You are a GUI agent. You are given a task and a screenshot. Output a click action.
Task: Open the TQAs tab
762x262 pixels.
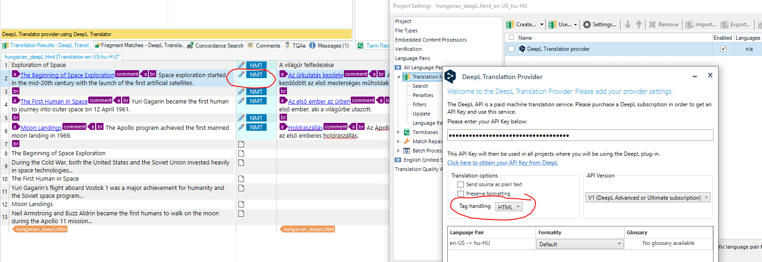click(x=295, y=45)
